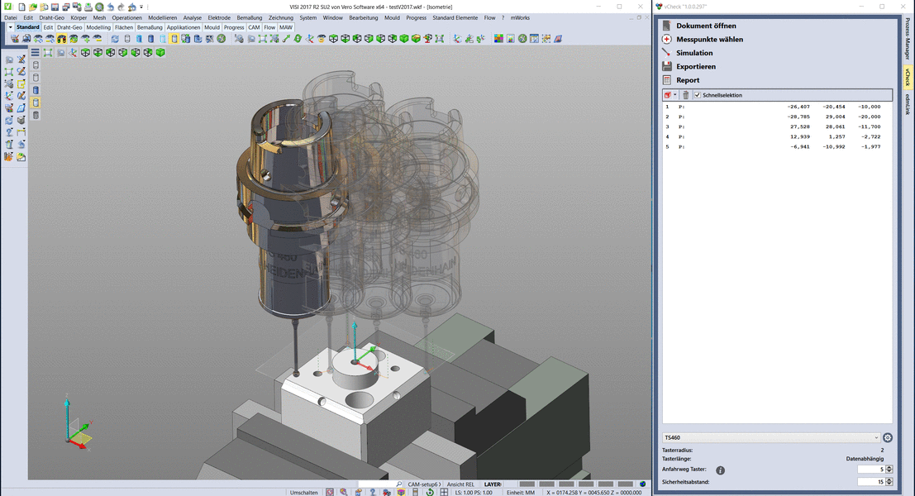
Task: Click the yellow-highlighted arch icon in the Standard toolbar
Action: tap(62, 39)
